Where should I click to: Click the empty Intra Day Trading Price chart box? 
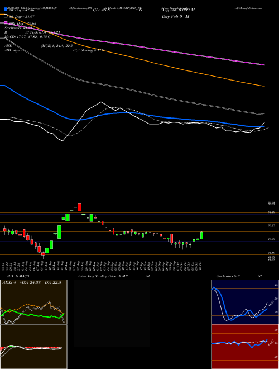click(x=112, y=313)
